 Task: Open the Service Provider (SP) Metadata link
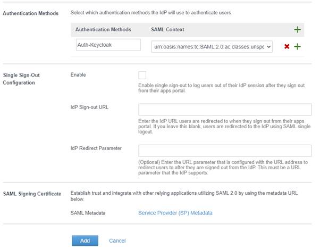[x=175, y=213]
